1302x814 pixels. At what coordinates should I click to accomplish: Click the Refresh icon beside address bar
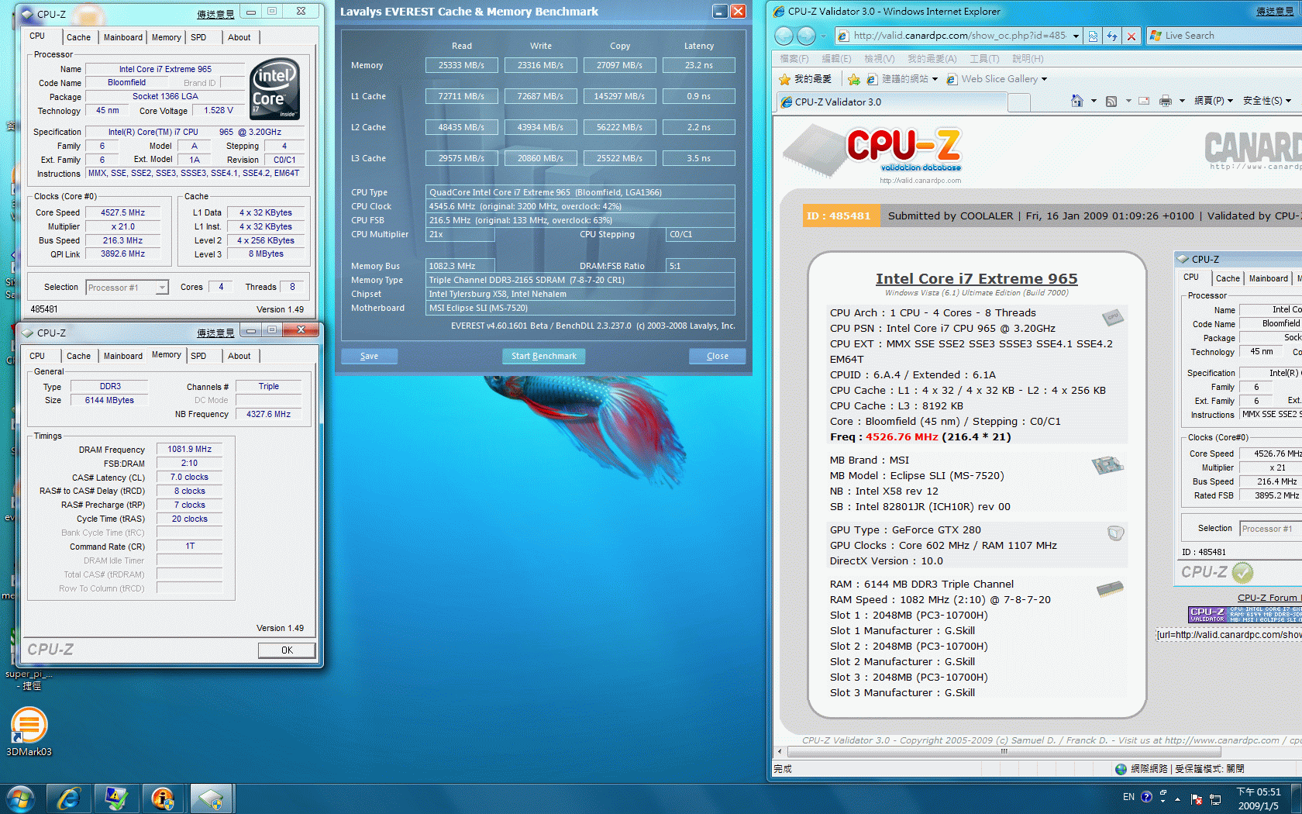[x=1112, y=36]
